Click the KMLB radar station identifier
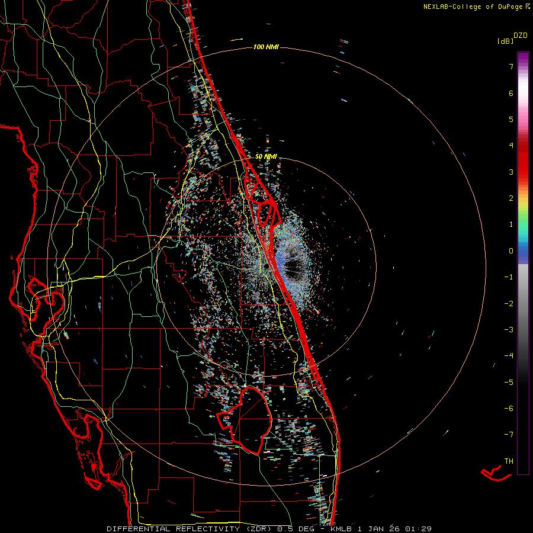This screenshot has width=533, height=533. [x=341, y=529]
